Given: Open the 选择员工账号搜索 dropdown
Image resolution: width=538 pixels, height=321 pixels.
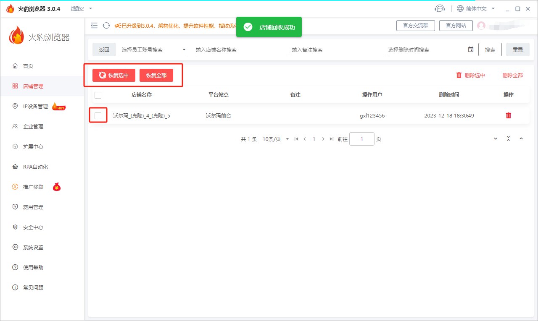Looking at the screenshot, I should (x=153, y=49).
